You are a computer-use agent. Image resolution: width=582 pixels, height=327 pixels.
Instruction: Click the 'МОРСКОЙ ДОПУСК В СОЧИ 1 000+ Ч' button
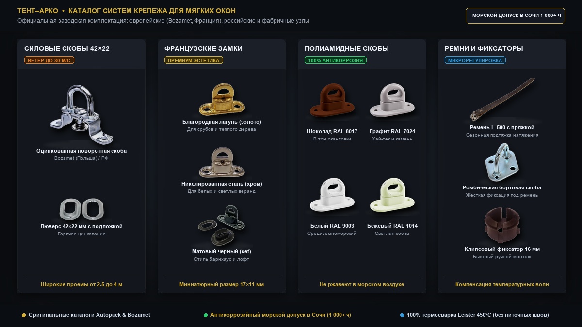(516, 16)
